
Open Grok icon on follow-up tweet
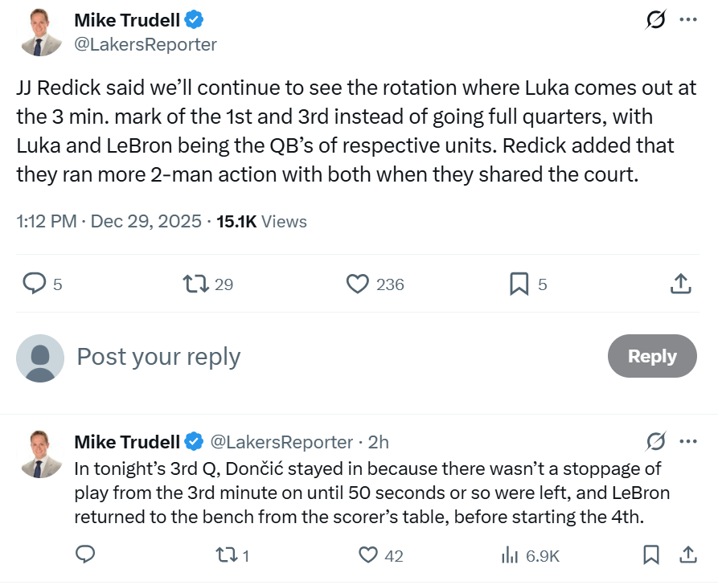(656, 441)
